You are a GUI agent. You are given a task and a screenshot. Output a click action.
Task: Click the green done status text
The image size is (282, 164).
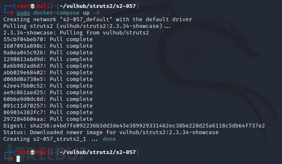click(x=109, y=139)
